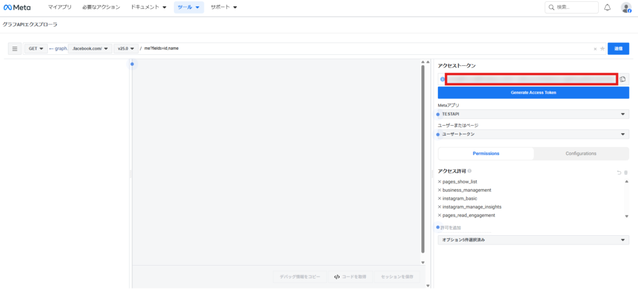Open the GET method dropdown
The width and height of the screenshot is (638, 293).
(x=36, y=49)
